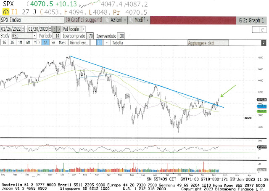This screenshot has width=269, height=191.
Task: Edit the Ipercomprato value 70
Action: click(x=90, y=36)
